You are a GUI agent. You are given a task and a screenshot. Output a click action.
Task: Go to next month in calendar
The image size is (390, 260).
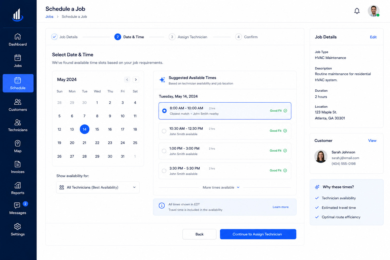(x=136, y=79)
